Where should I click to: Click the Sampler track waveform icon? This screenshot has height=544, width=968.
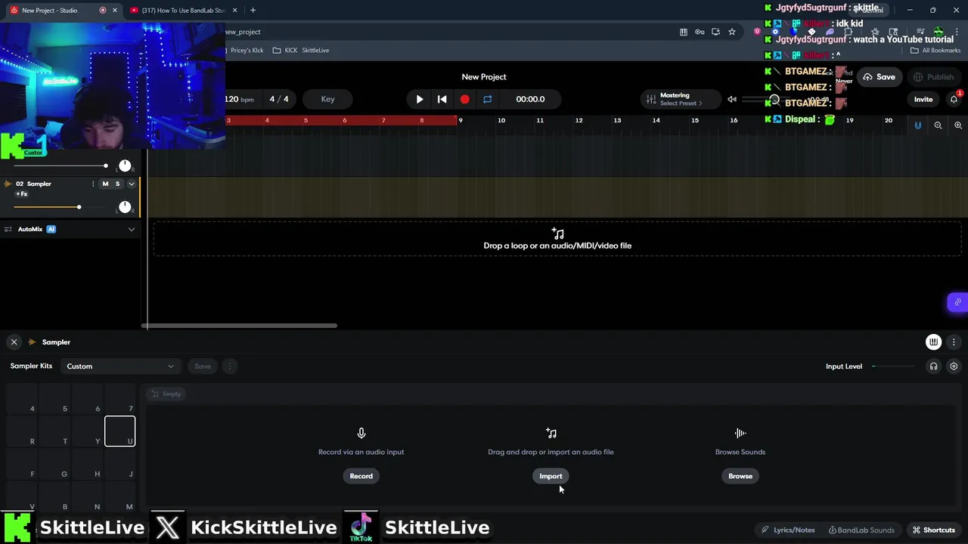tap(8, 184)
